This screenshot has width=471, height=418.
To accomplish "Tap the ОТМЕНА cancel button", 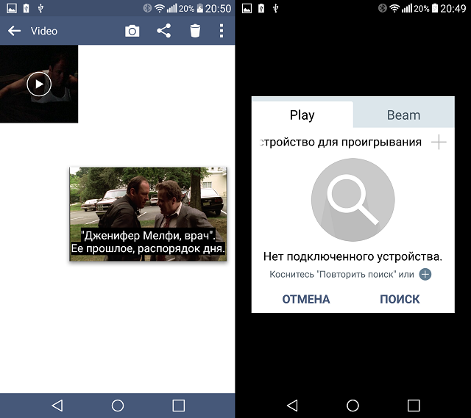I will (x=306, y=299).
